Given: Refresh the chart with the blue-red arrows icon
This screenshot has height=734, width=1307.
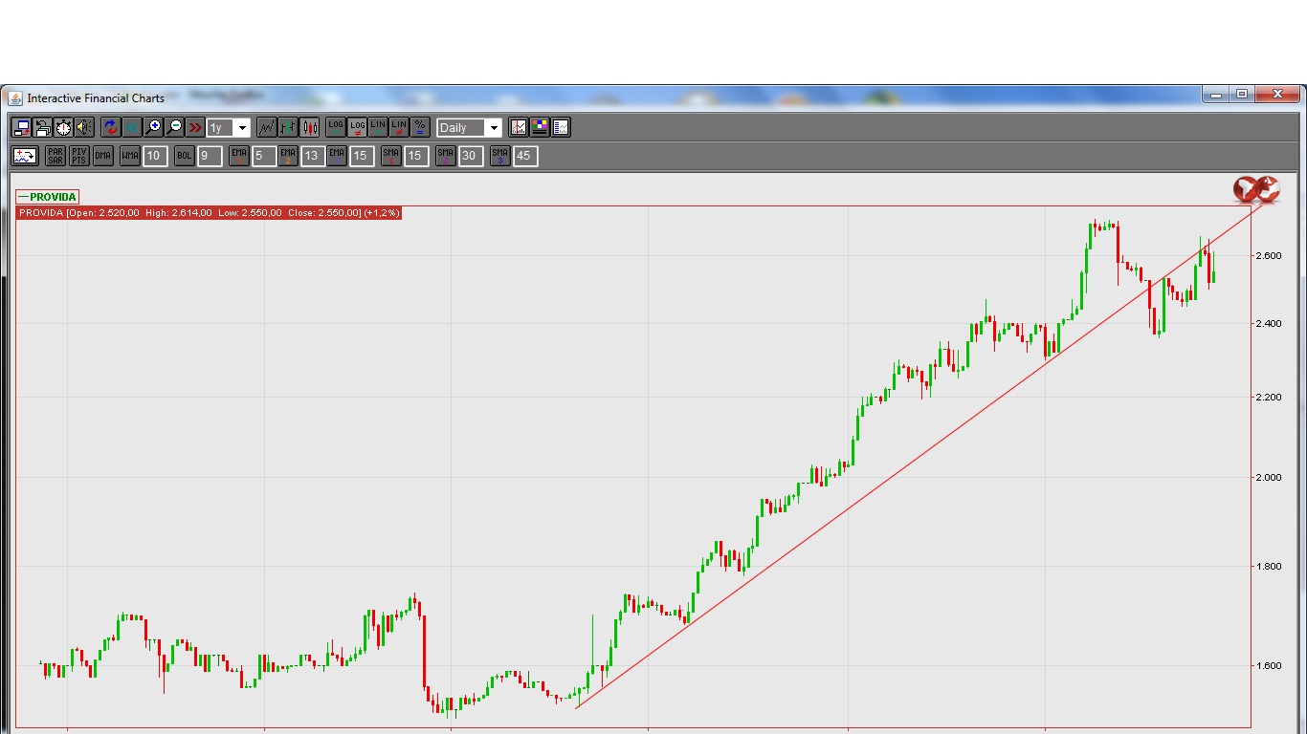Looking at the screenshot, I should (111, 127).
